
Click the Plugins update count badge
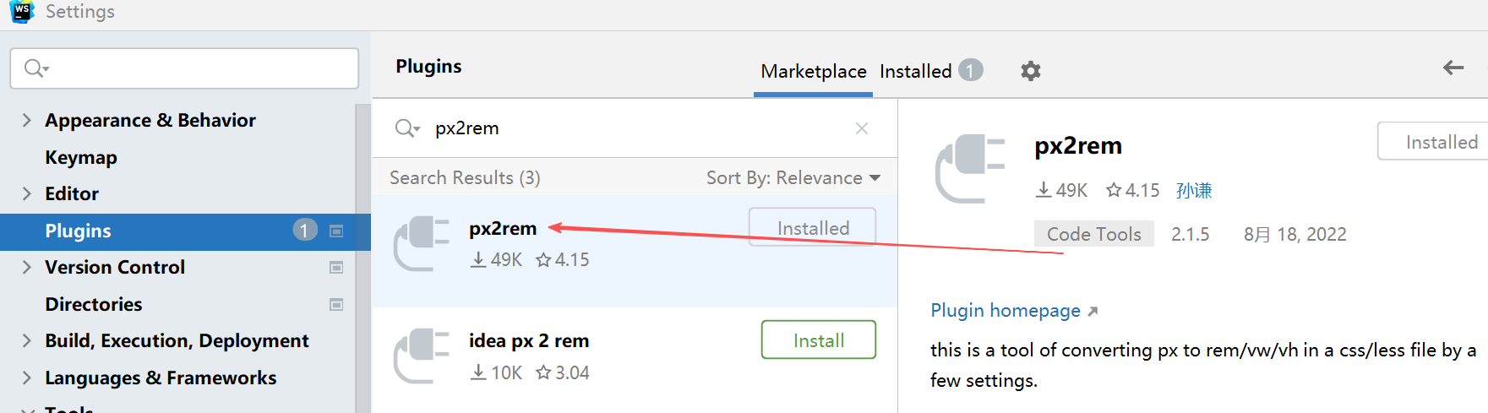coord(305,230)
